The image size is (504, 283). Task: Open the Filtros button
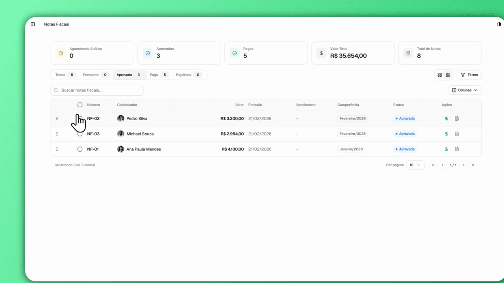(469, 75)
